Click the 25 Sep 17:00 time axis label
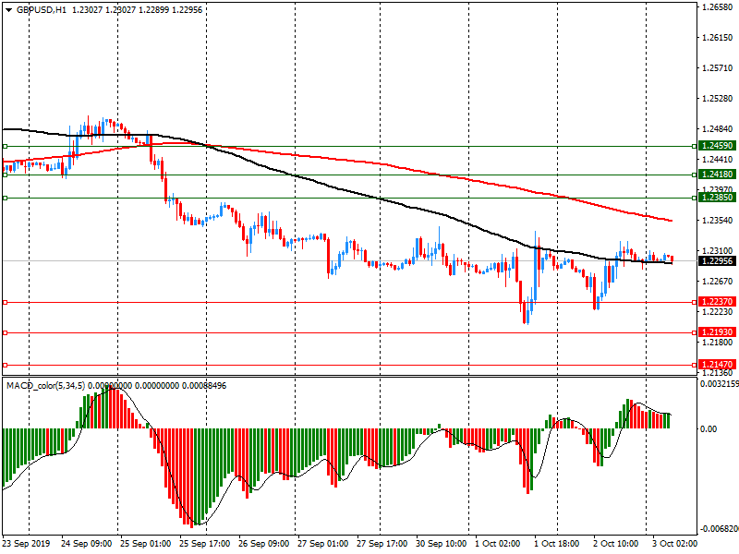The width and height of the screenshot is (739, 554). (204, 544)
